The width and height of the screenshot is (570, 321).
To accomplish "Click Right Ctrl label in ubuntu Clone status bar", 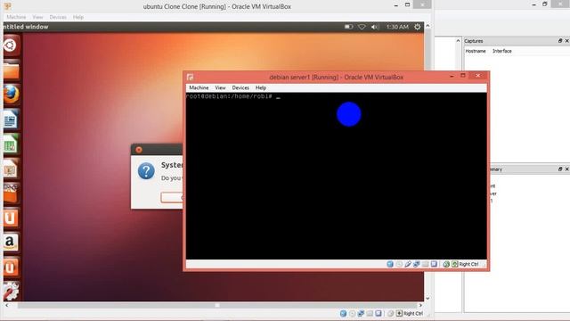I will tap(413, 313).
